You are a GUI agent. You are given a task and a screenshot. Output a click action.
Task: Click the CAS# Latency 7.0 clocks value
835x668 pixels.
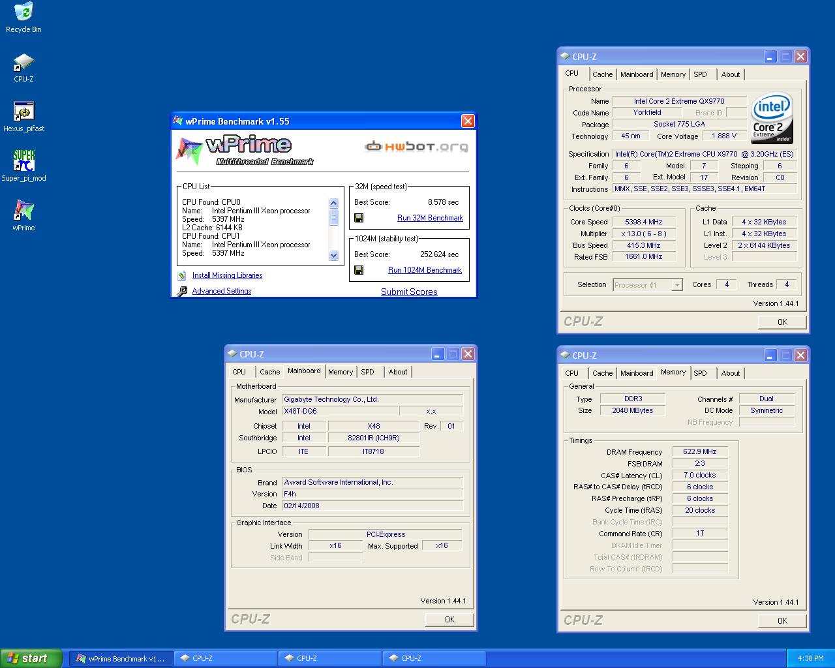(x=700, y=475)
